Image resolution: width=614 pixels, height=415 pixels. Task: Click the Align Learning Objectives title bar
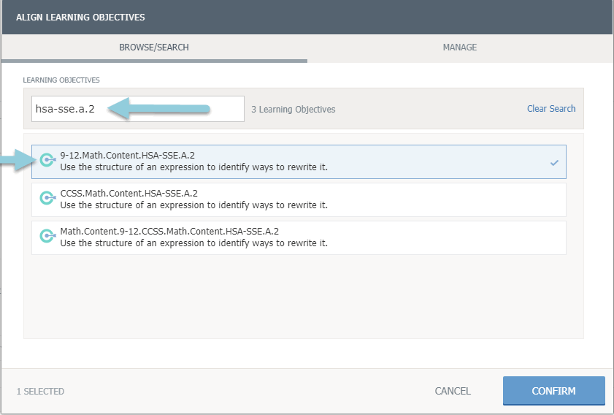click(80, 17)
